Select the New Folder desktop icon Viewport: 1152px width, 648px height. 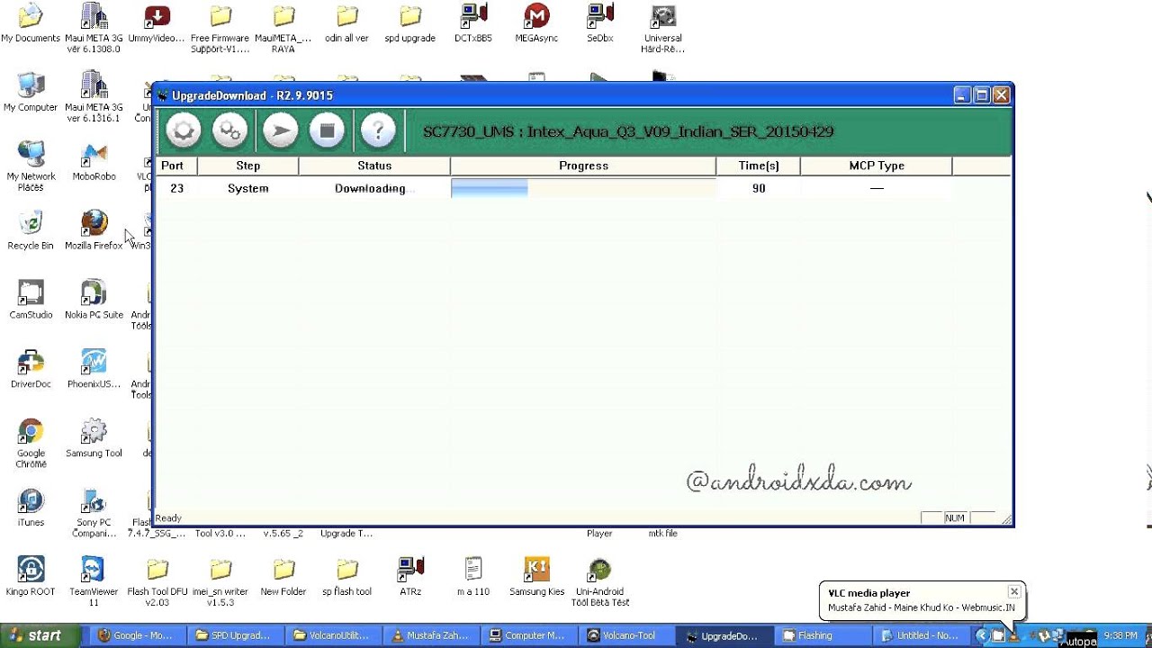(x=283, y=576)
